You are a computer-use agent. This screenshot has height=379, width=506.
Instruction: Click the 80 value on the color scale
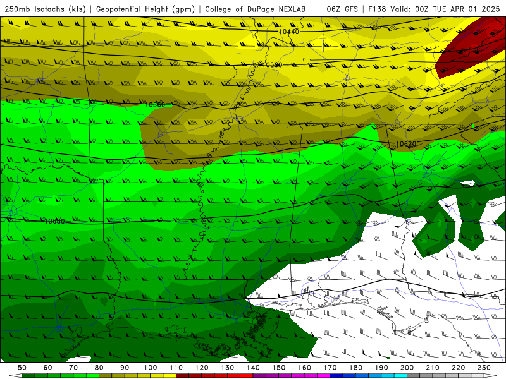[99, 368]
